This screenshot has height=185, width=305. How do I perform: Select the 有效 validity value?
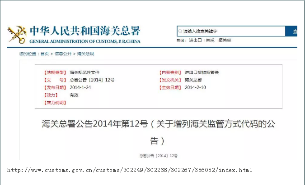(x=74, y=95)
